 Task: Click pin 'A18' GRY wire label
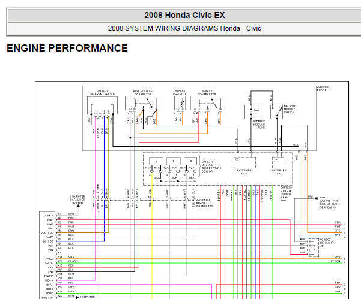pos(71,287)
